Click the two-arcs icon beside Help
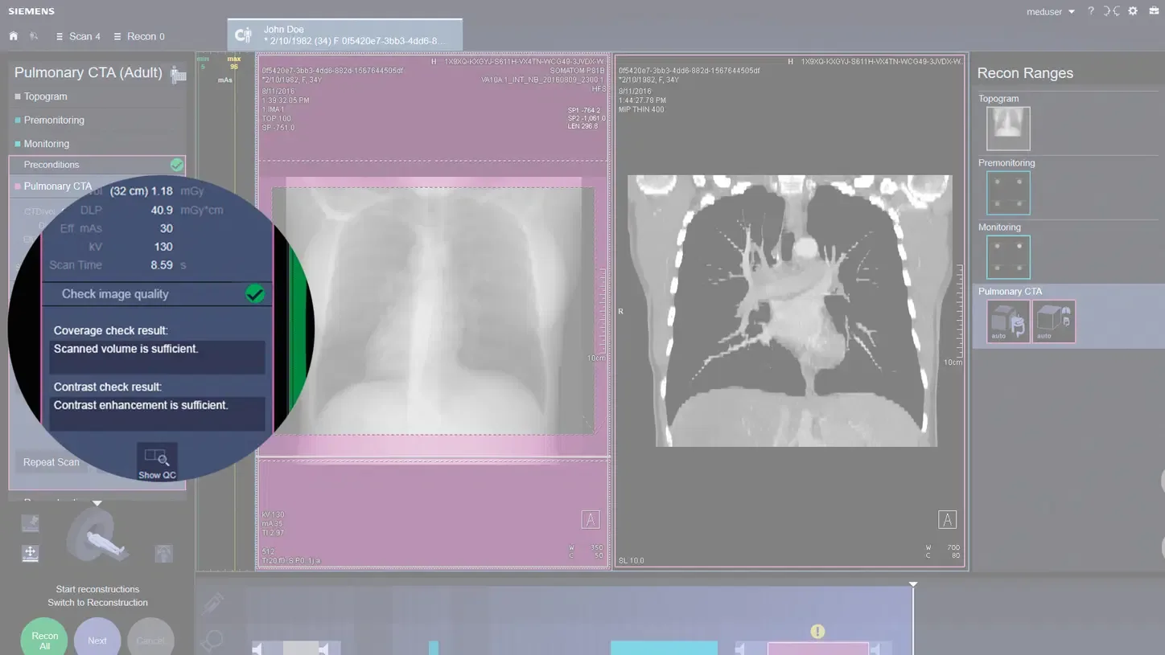Image resolution: width=1165 pixels, height=655 pixels. 1111,11
